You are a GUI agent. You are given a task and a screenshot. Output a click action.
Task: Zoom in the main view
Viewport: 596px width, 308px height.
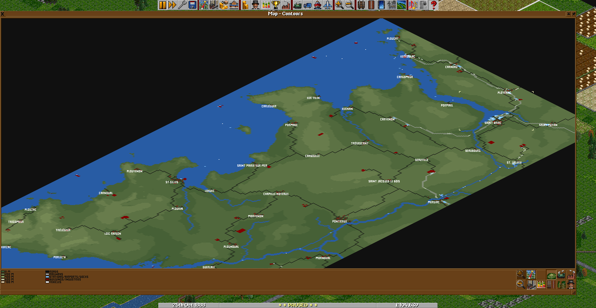pos(339,5)
